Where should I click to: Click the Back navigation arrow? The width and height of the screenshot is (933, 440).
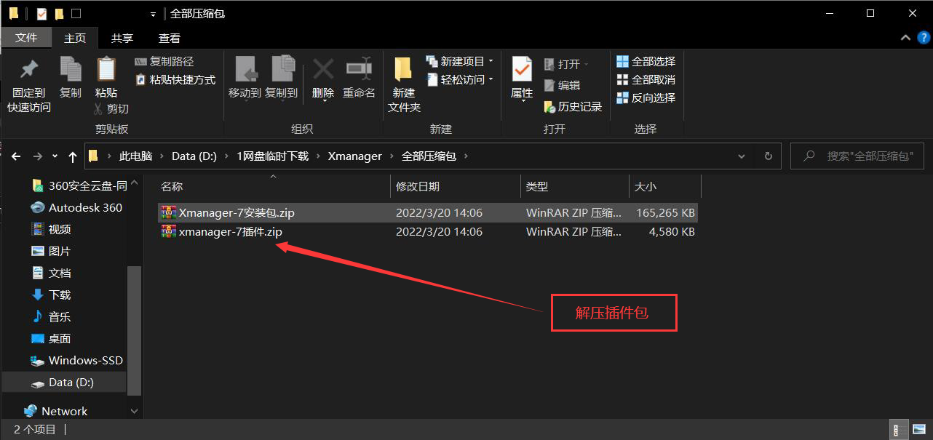click(x=16, y=156)
